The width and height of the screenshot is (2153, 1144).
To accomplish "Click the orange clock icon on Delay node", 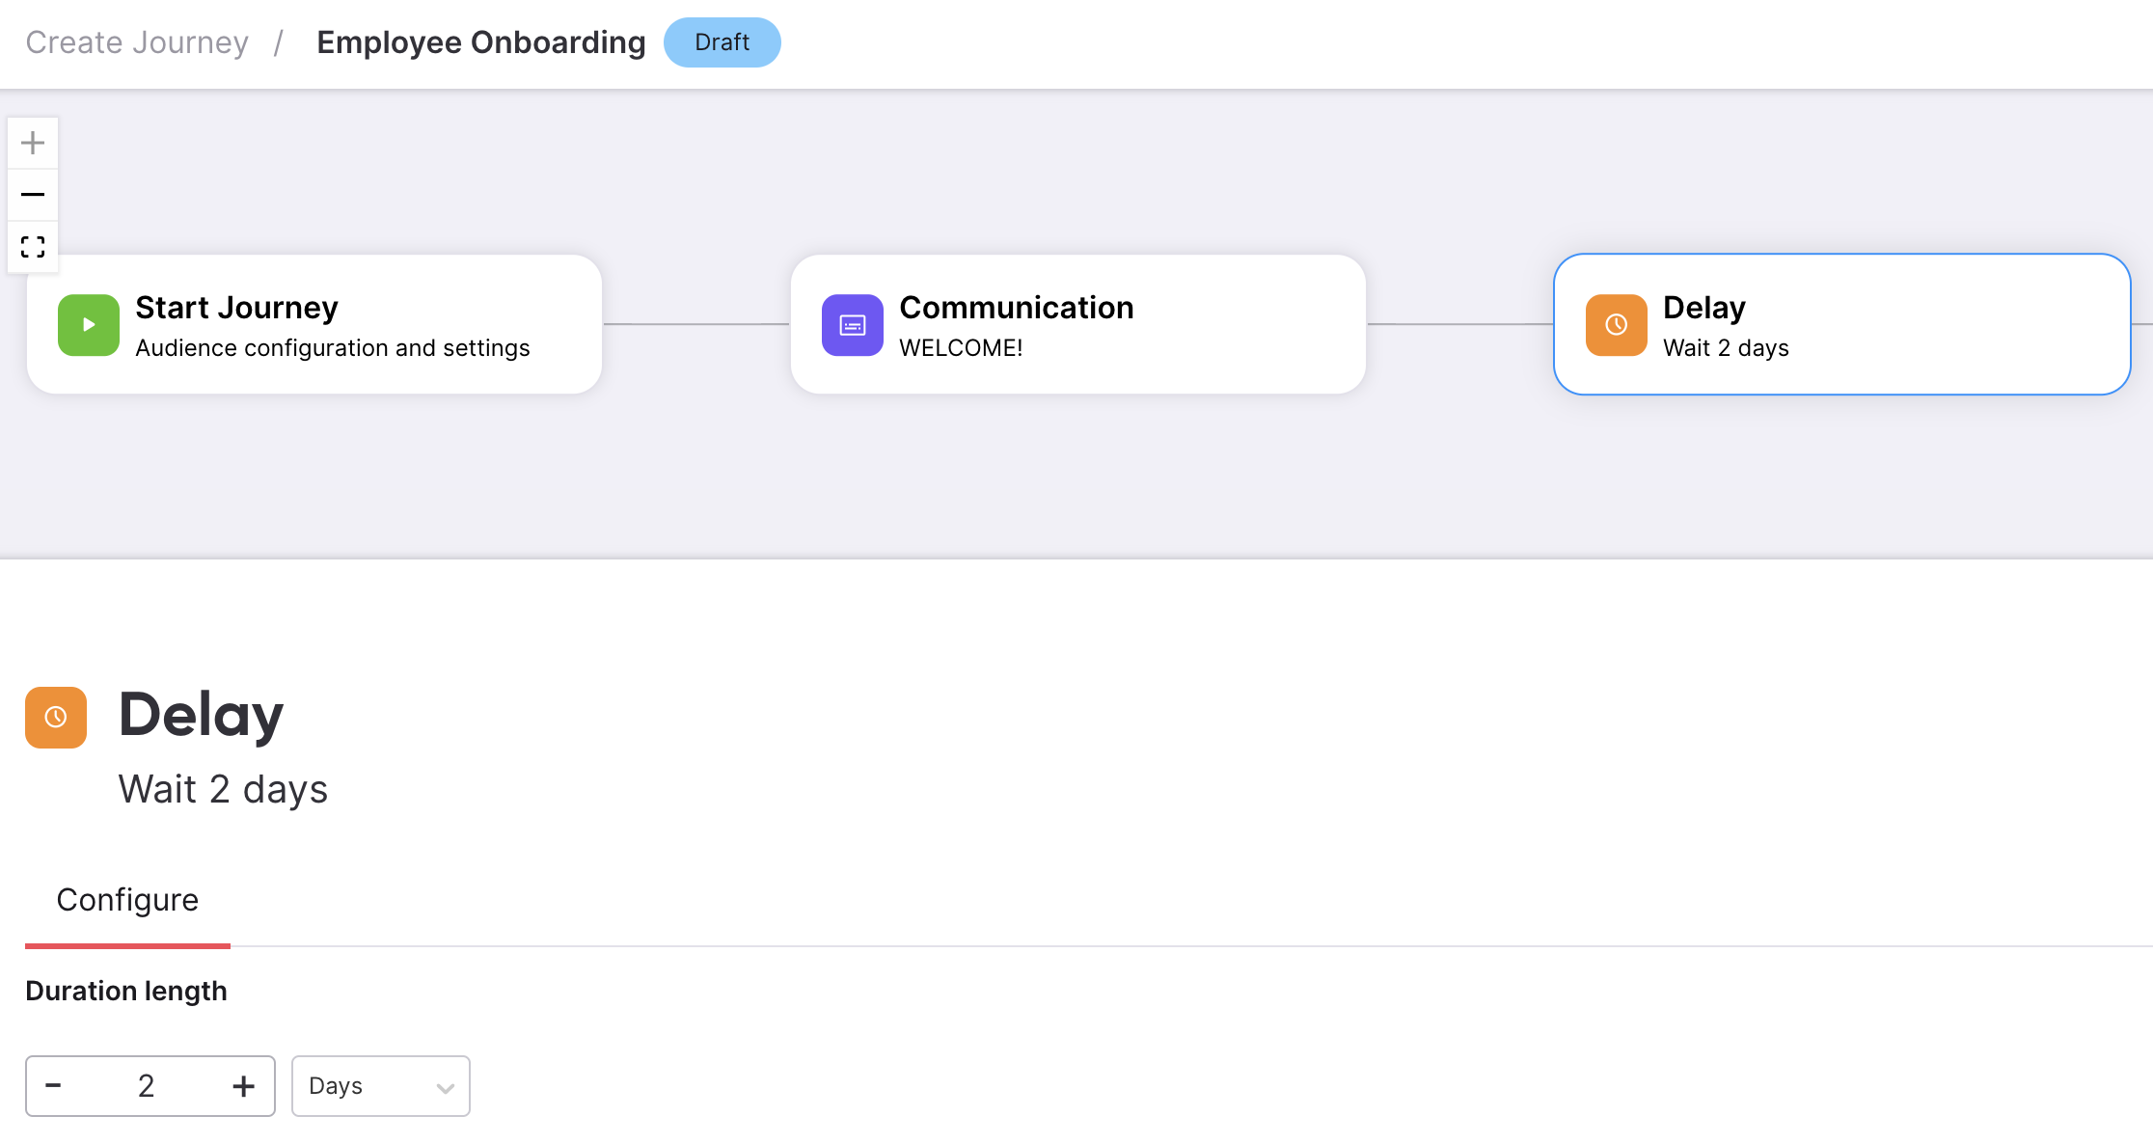I will pyautogui.click(x=1617, y=325).
